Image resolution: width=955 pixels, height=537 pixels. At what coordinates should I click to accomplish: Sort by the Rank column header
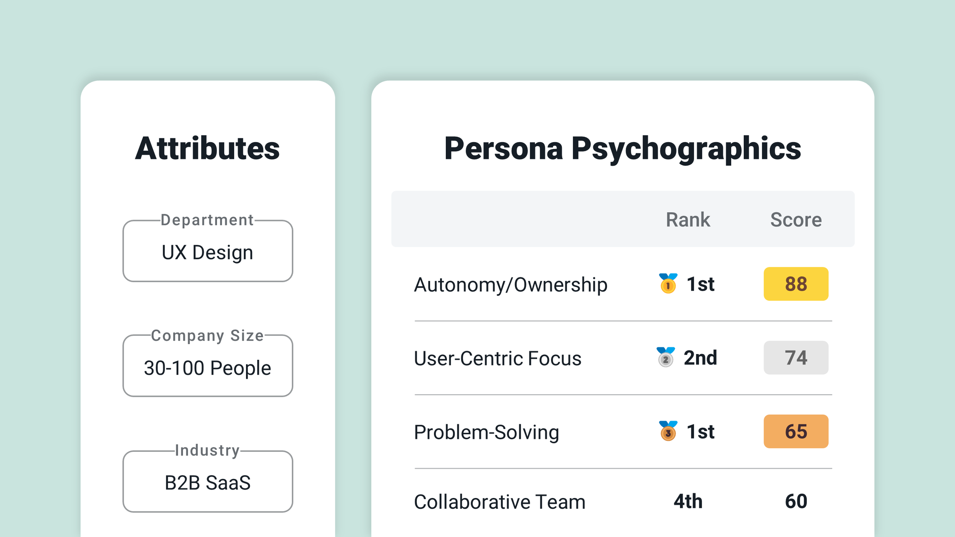point(688,220)
